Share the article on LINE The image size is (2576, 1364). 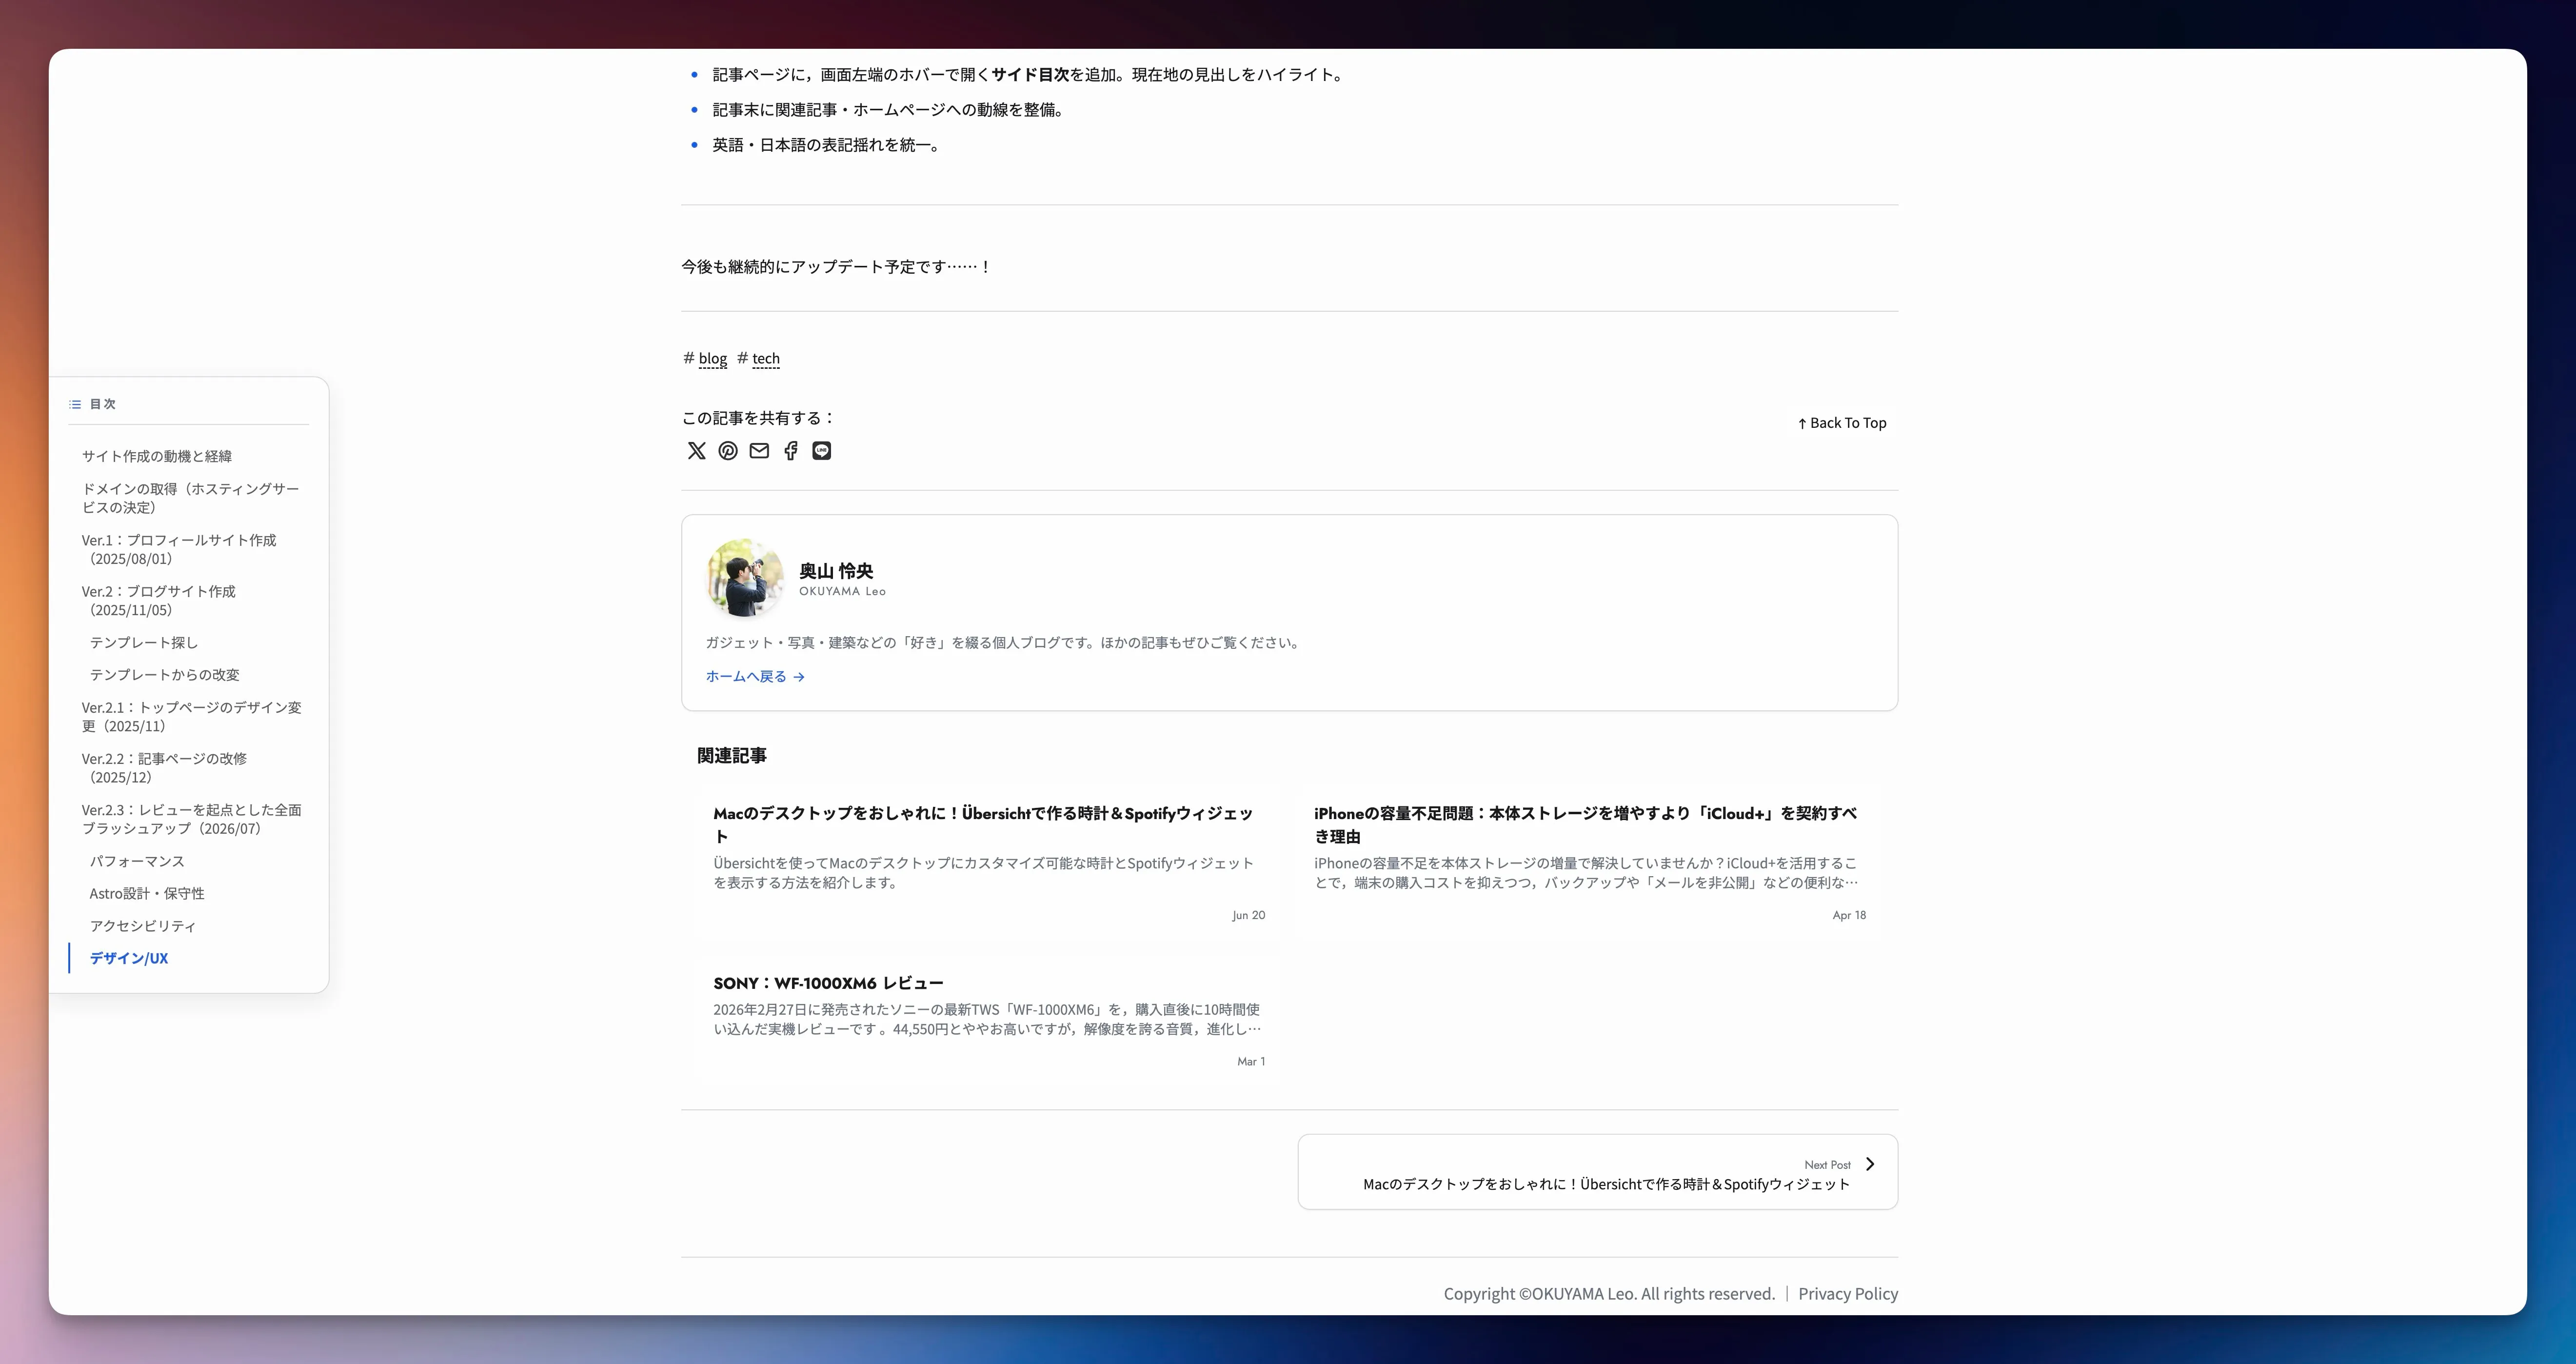pos(822,451)
